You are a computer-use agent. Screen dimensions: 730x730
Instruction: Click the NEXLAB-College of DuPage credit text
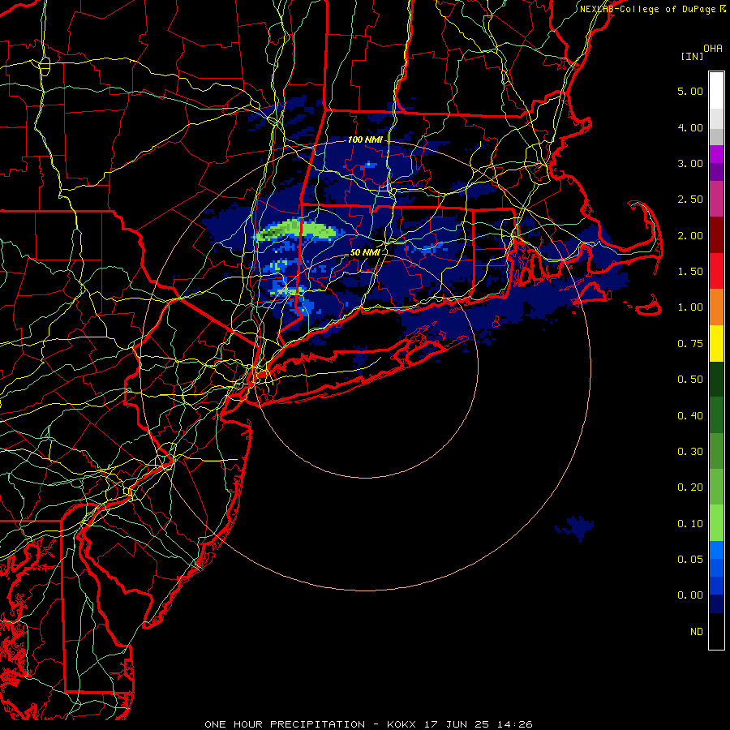tap(648, 9)
